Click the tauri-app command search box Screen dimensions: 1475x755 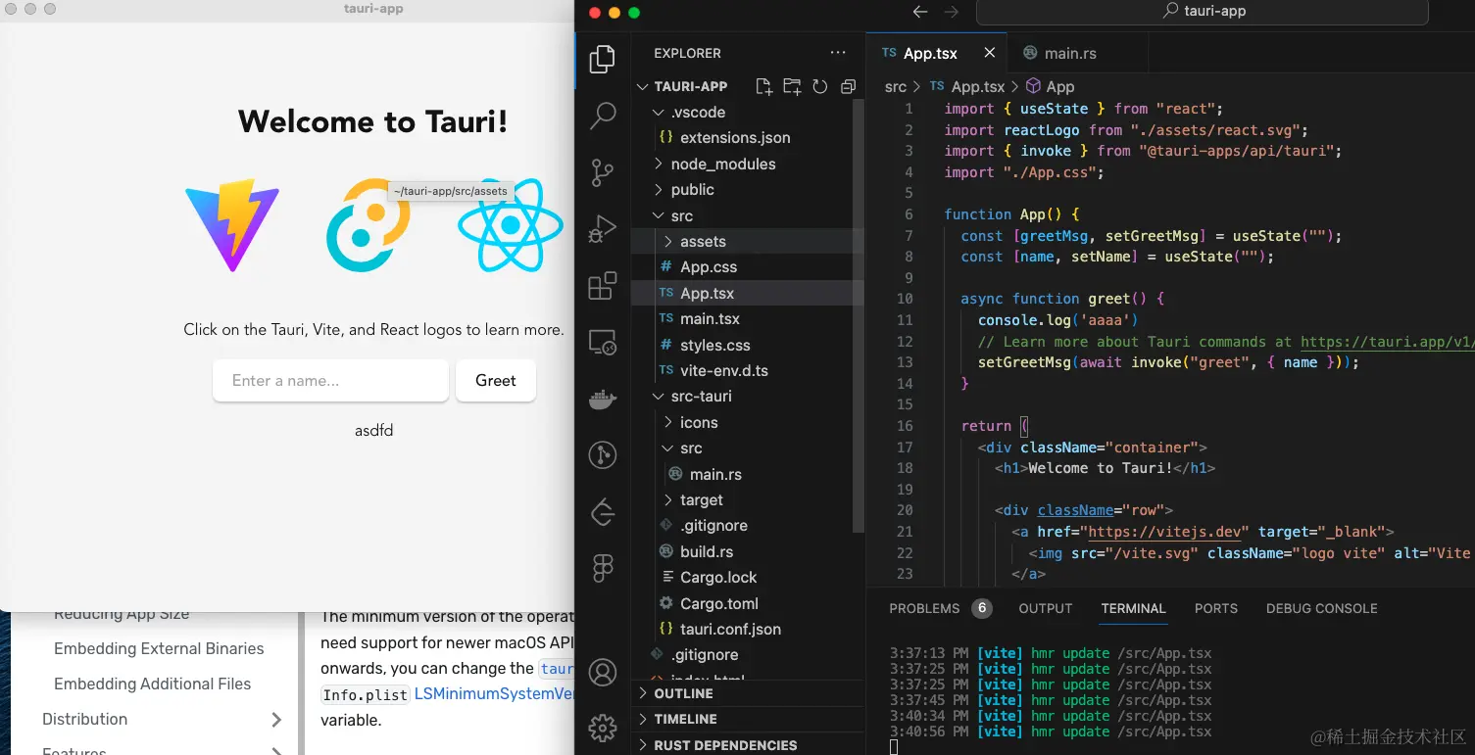click(1203, 12)
